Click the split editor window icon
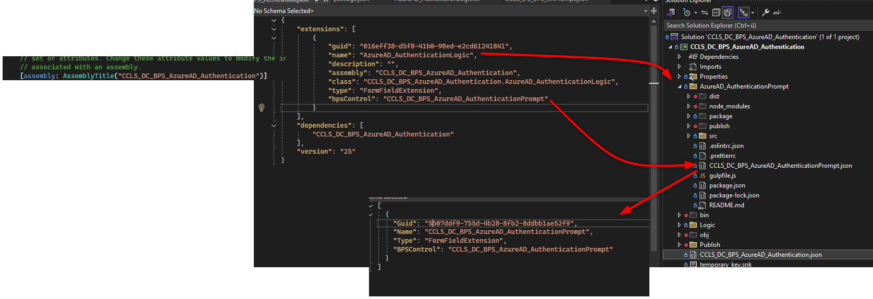Screen dimensions: 873x299 tap(654, 11)
